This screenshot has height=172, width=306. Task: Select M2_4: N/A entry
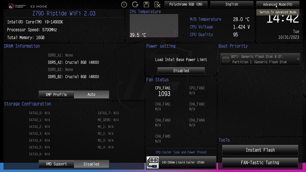106,147
